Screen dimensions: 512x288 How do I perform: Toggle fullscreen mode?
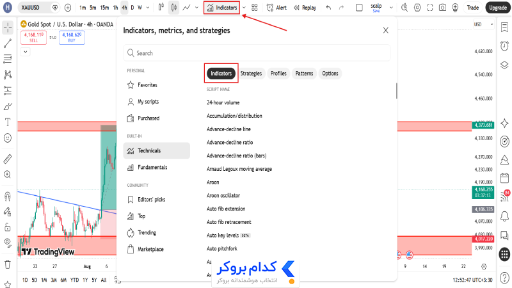coord(430,8)
